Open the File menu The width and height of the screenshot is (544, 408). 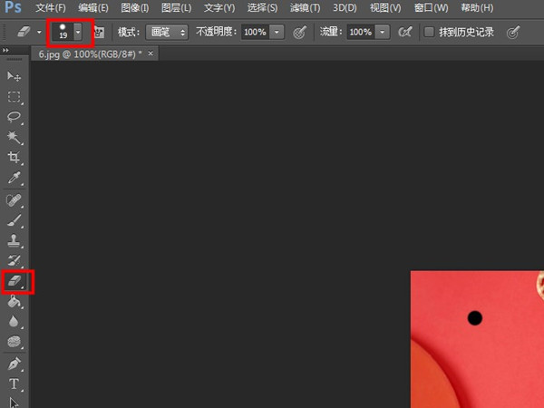coord(51,7)
